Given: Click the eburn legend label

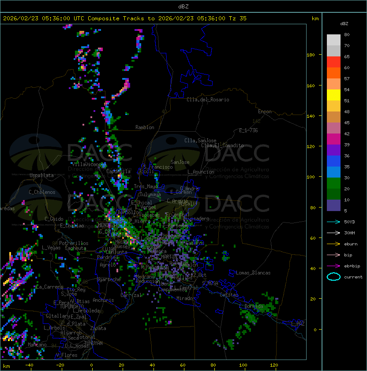Looking at the screenshot, I should 351,244.
